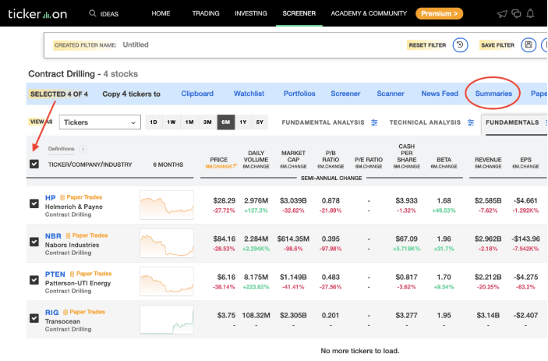Viewport: 548px width, 361px height.
Task: Open the notifications bell icon
Action: (x=530, y=13)
